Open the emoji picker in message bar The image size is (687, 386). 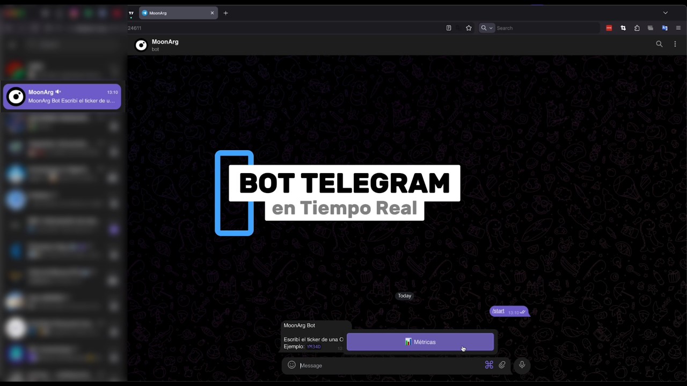coord(291,365)
